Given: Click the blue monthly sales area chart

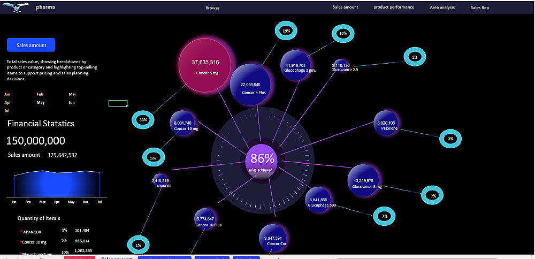Looking at the screenshot, I should tap(57, 184).
